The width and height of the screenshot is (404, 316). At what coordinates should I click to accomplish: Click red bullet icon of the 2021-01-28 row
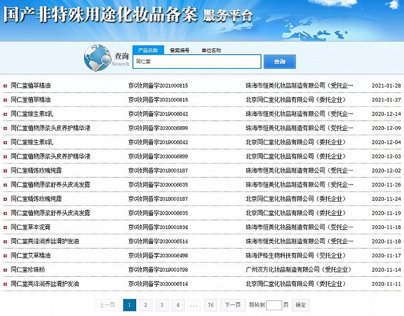tap(5, 86)
